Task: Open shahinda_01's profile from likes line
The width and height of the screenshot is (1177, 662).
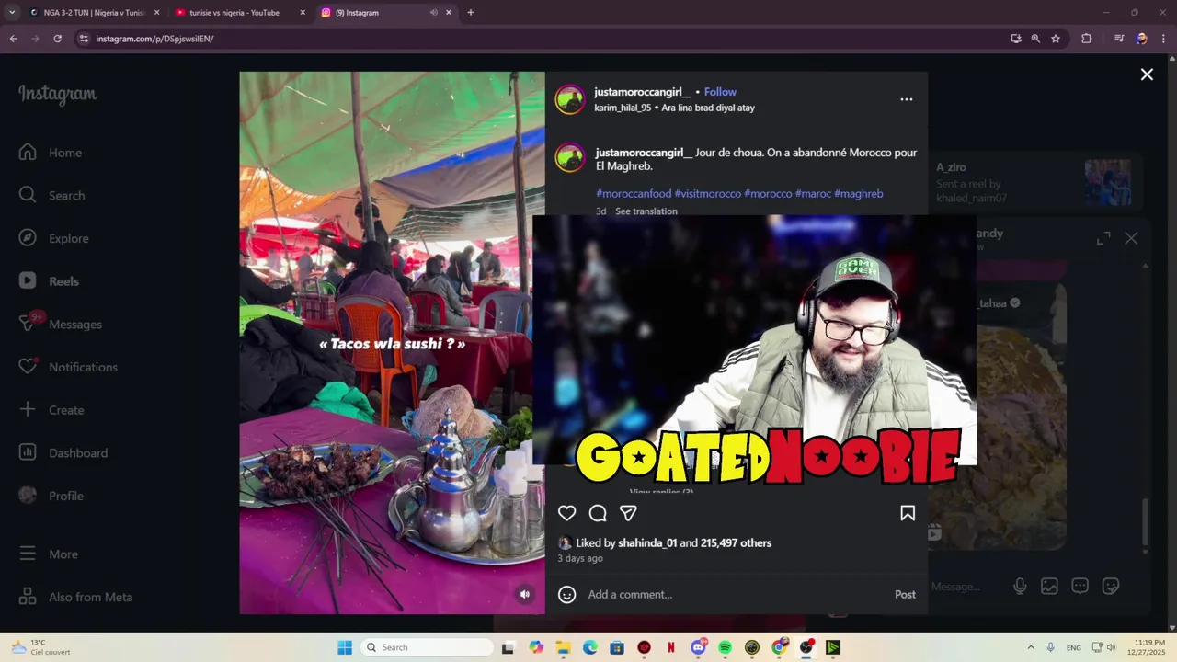Action: (647, 543)
